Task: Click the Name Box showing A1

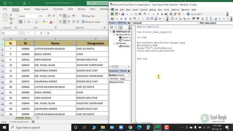Action: coord(10,33)
